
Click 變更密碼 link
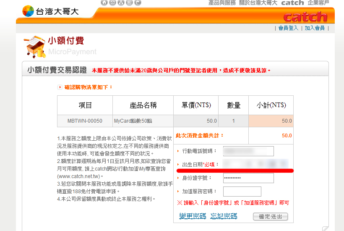[193, 216]
